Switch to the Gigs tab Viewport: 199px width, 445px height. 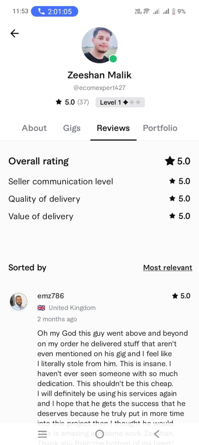pyautogui.click(x=72, y=128)
